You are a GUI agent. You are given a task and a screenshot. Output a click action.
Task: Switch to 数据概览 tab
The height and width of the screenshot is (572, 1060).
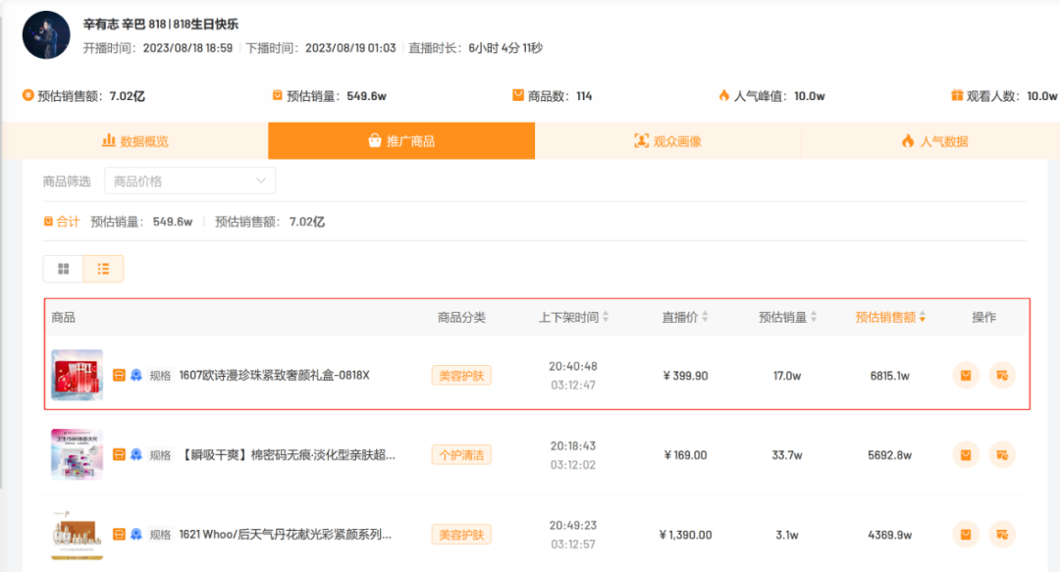point(135,141)
